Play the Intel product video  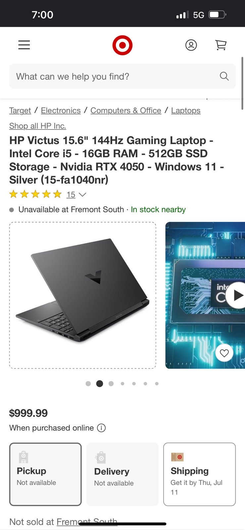[x=237, y=295]
